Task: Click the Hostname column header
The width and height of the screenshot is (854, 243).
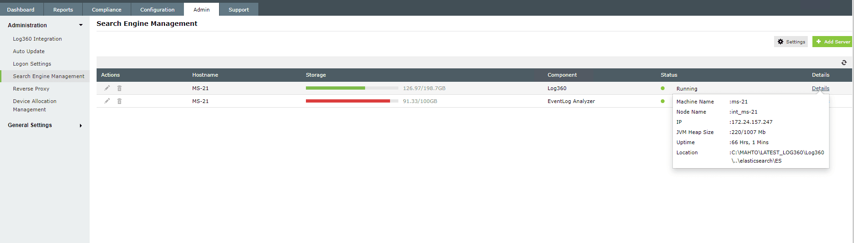Action: [x=205, y=75]
